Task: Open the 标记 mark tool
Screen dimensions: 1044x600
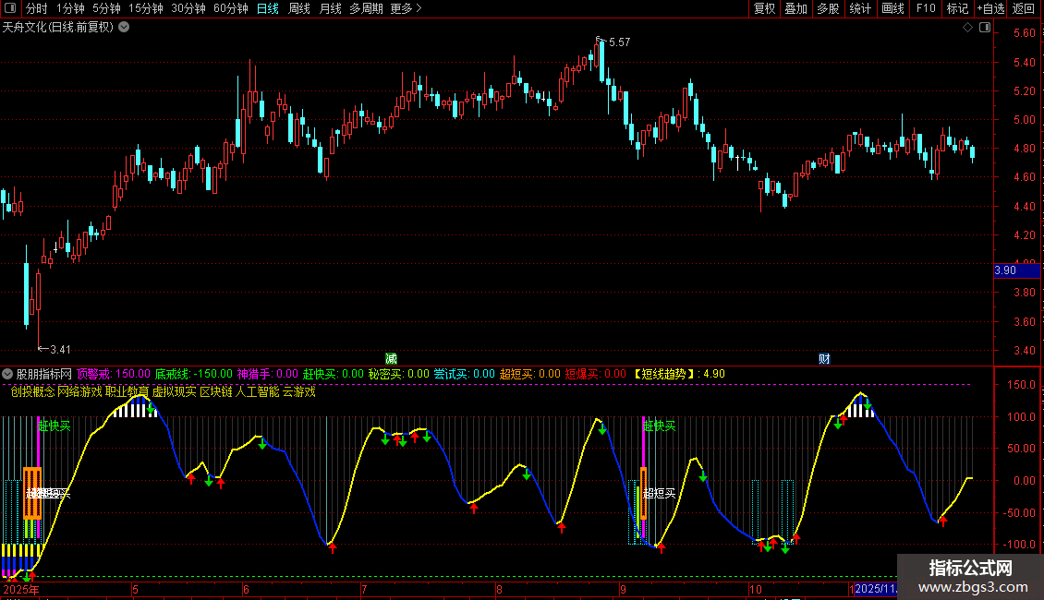Action: pos(957,9)
